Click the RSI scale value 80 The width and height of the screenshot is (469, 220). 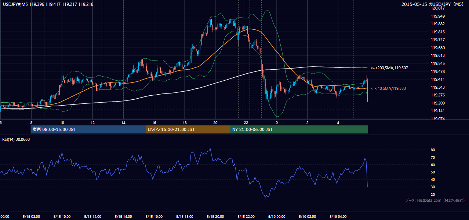pos(433,150)
